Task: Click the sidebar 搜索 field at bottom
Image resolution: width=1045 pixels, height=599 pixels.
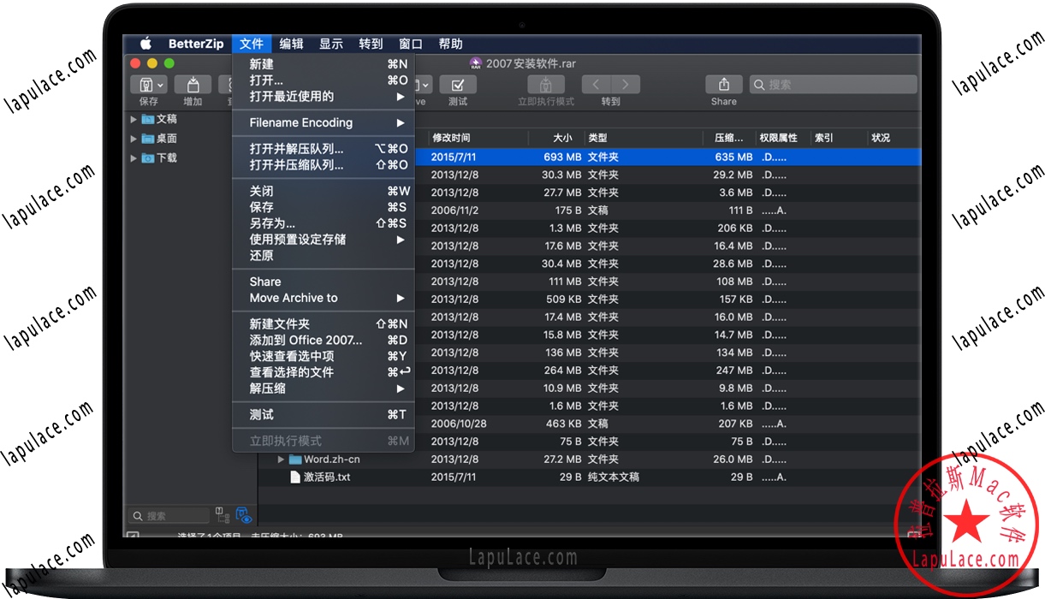Action: click(169, 515)
